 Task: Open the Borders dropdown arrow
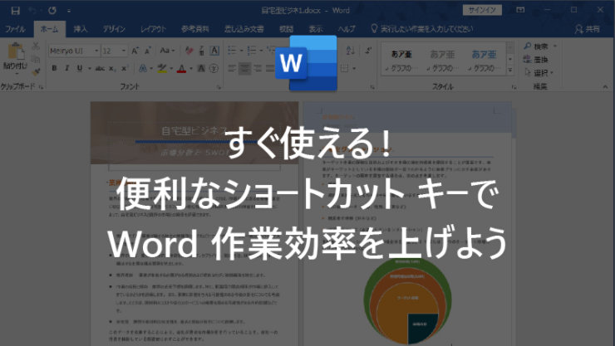coord(354,69)
